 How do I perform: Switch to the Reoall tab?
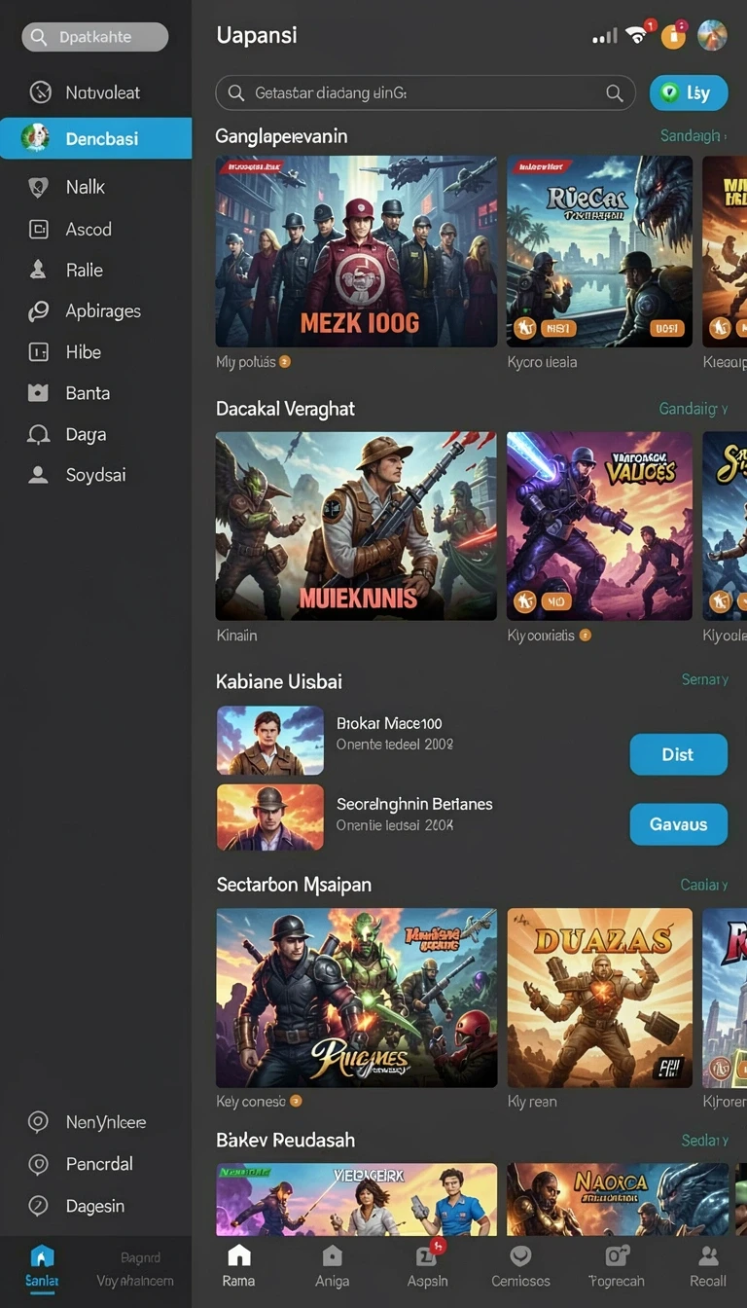[708, 1265]
